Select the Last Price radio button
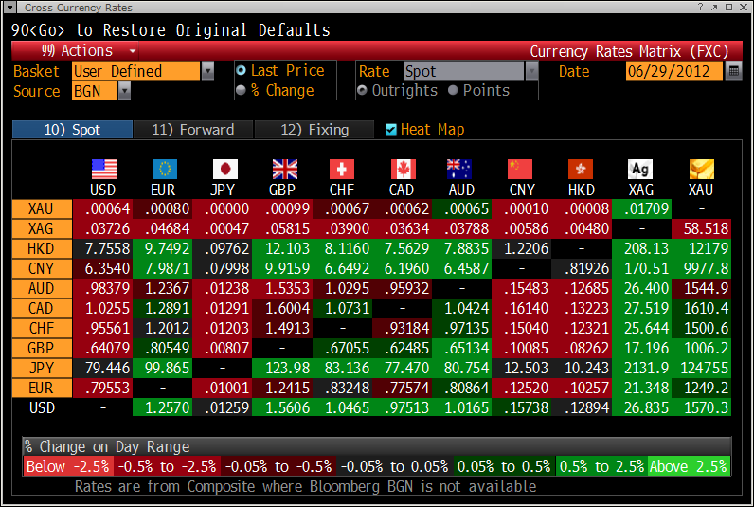This screenshot has width=754, height=507. click(241, 71)
